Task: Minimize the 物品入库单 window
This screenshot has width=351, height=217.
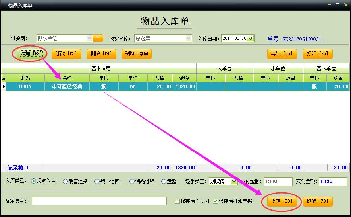Action: coord(329,5)
